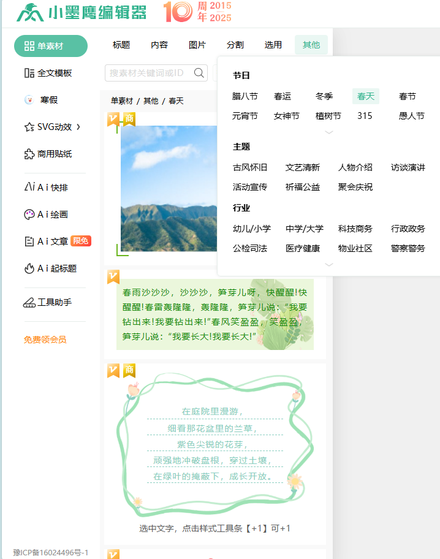Pick the 行政政务 industry

pos(408,229)
